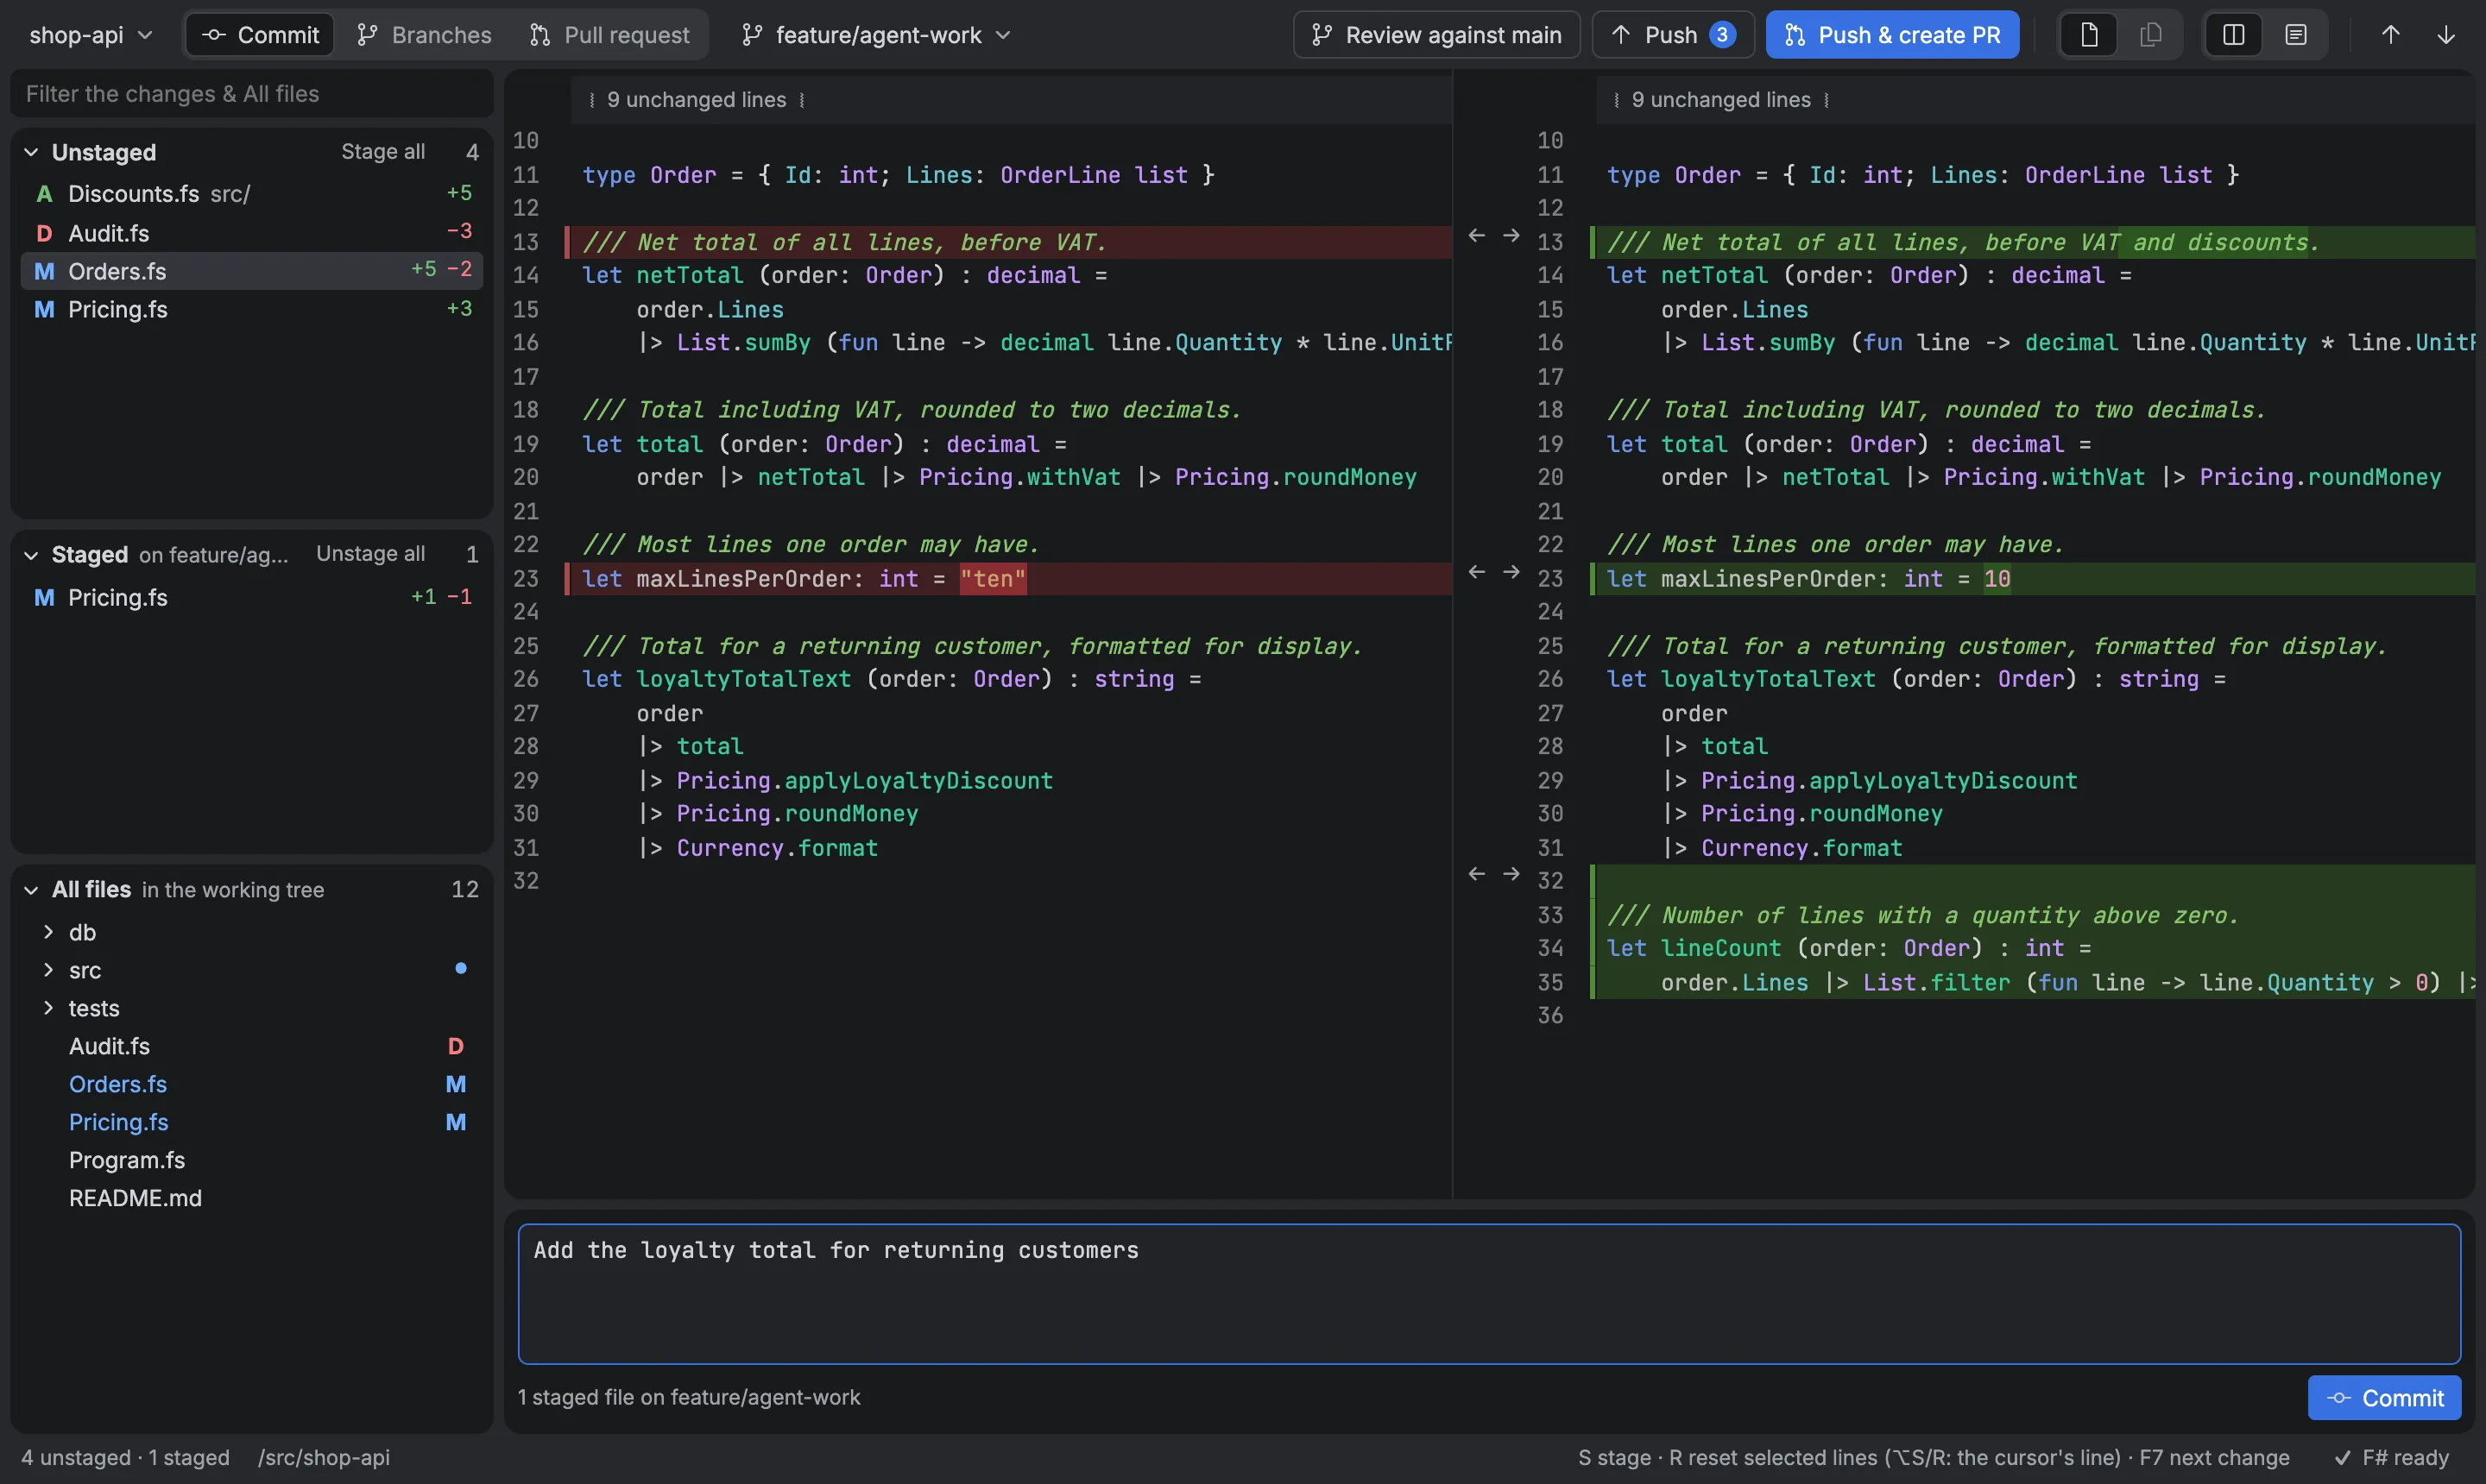The width and height of the screenshot is (2486, 1484).
Task: Select Audit.fs in the Unstaged list
Action: pyautogui.click(x=252, y=233)
